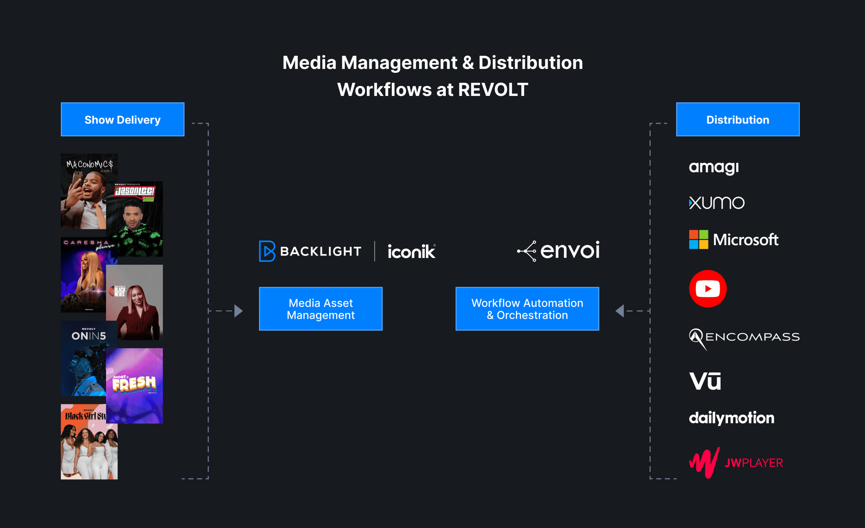Click the JW Player logo
Image resolution: width=865 pixels, height=528 pixels.
[736, 463]
